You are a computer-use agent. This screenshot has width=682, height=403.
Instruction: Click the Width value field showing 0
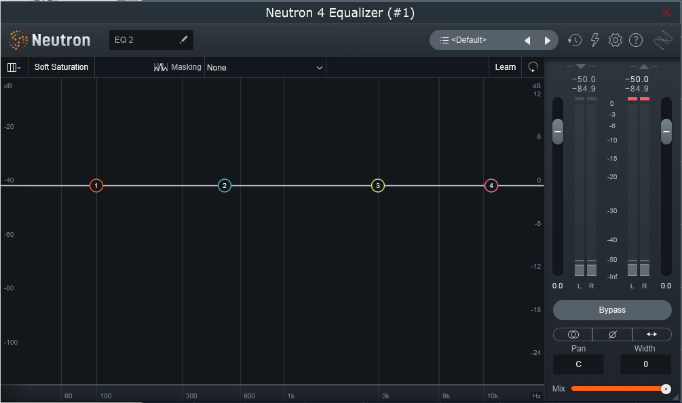[x=645, y=364]
